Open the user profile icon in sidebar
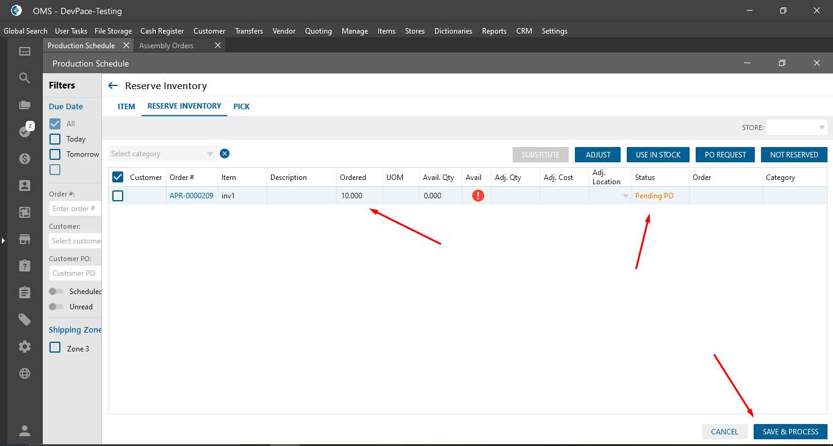Image resolution: width=833 pixels, height=446 pixels. 24,431
